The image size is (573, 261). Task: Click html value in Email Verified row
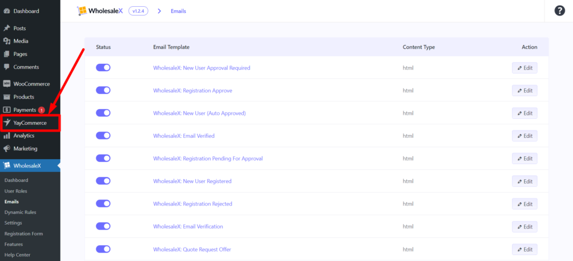pyautogui.click(x=408, y=136)
